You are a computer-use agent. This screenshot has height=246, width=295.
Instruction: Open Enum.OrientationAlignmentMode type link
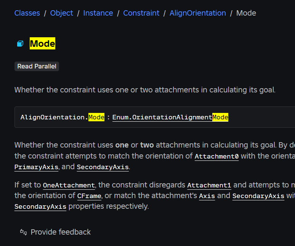170,117
